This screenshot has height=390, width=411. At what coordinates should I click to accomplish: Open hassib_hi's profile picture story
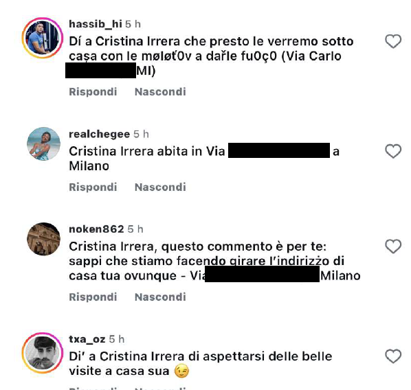(x=43, y=38)
